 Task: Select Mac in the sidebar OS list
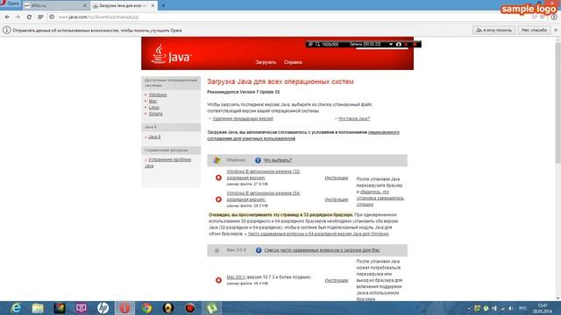pos(153,101)
